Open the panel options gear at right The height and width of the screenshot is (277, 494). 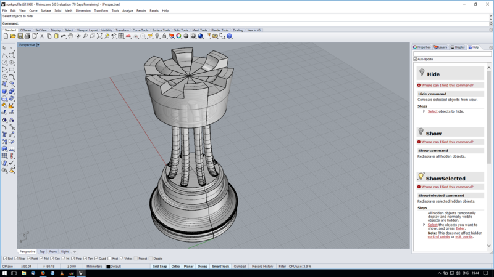pos(491,47)
